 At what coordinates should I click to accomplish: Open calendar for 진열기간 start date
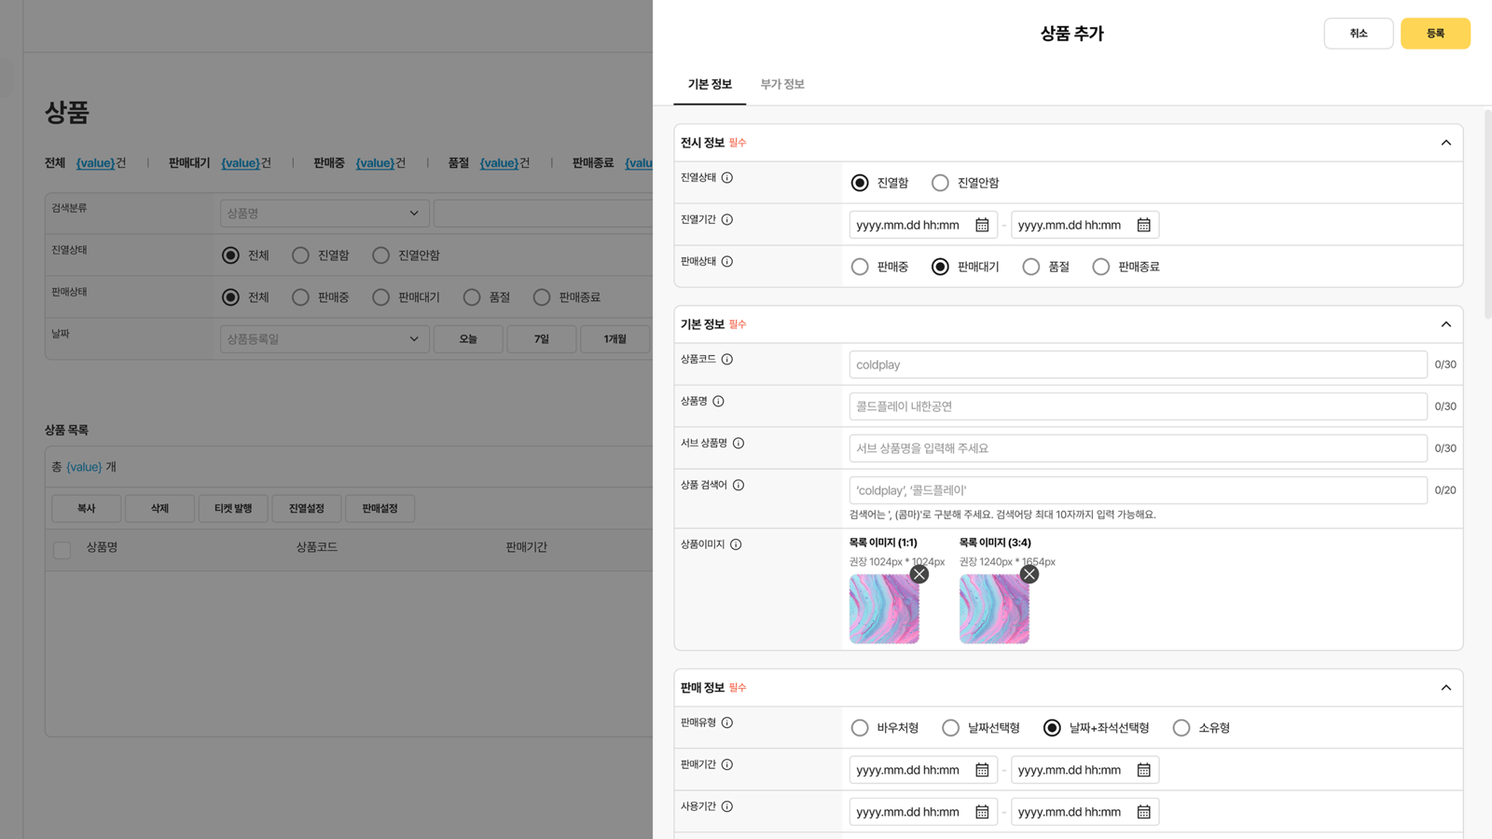[982, 225]
